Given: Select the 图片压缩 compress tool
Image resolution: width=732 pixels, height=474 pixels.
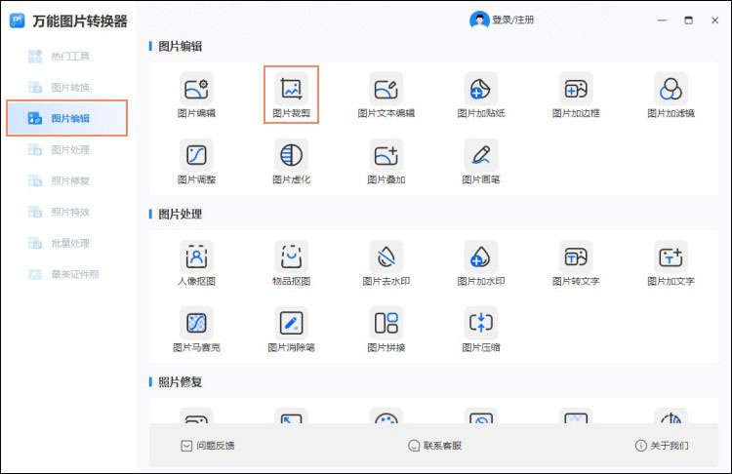Looking at the screenshot, I should click(x=481, y=323).
